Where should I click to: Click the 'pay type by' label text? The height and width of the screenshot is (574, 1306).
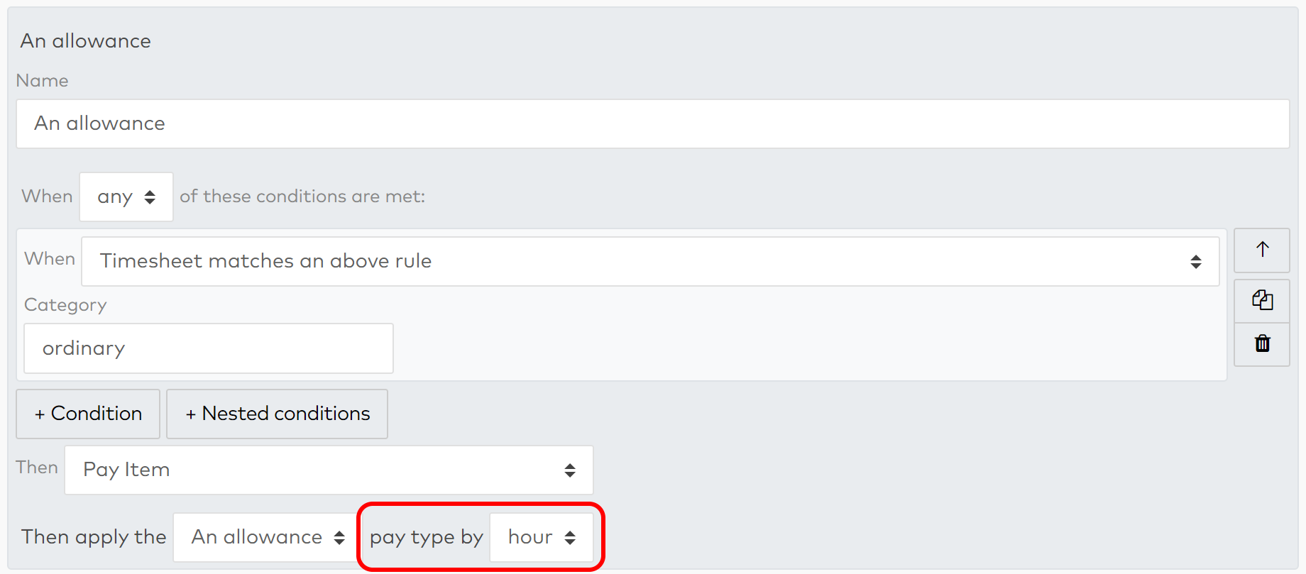click(x=426, y=537)
